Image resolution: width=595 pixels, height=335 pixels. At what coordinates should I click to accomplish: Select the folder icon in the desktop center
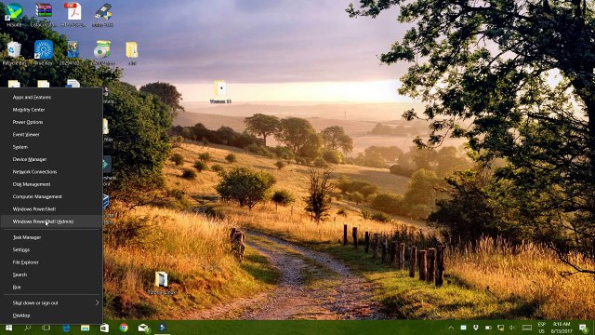click(x=220, y=91)
